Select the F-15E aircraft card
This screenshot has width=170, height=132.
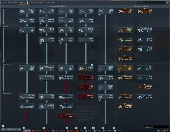[x=105, y=97]
